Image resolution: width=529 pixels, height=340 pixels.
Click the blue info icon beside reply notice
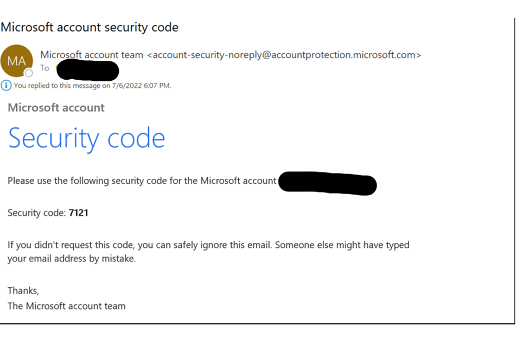[6, 85]
